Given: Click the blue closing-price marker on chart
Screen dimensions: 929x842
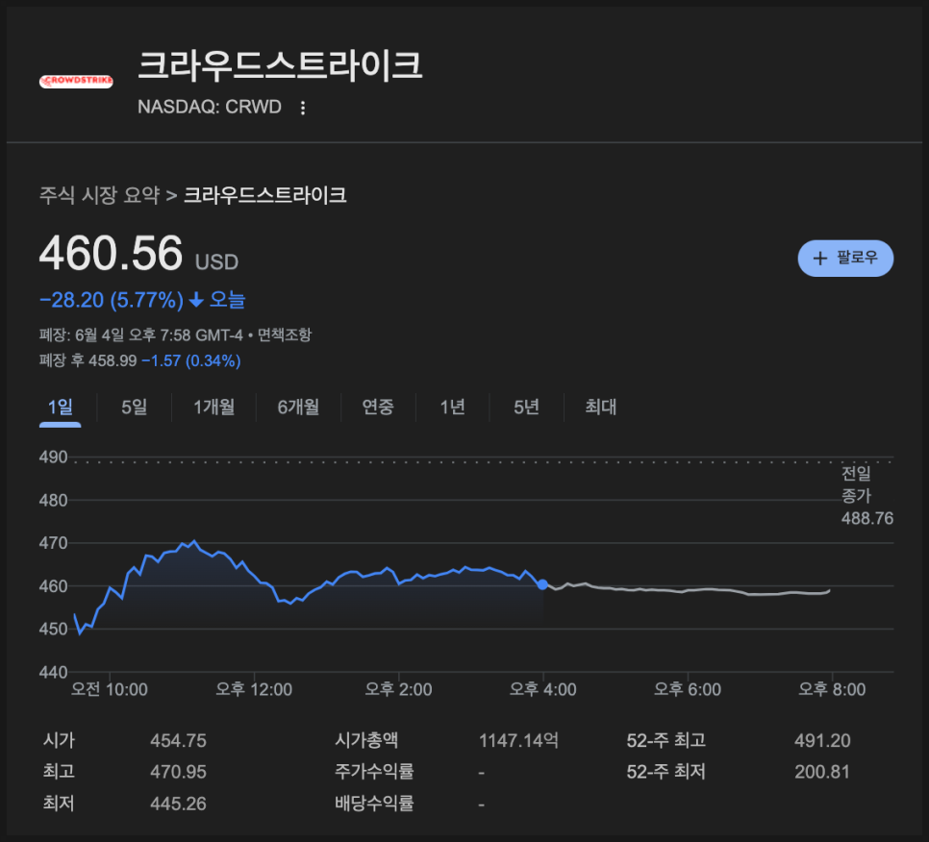Looking at the screenshot, I should [542, 584].
